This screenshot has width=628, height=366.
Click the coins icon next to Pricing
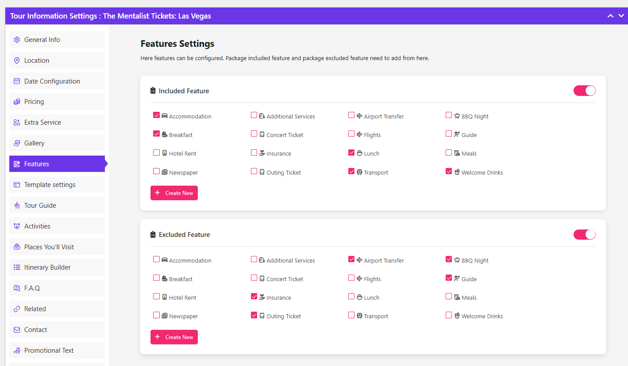[17, 102]
